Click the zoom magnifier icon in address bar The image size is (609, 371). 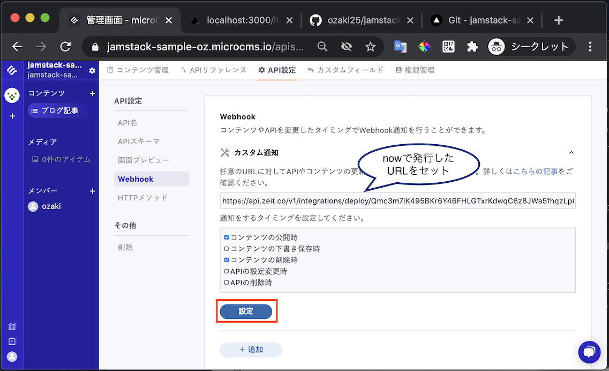click(x=322, y=47)
